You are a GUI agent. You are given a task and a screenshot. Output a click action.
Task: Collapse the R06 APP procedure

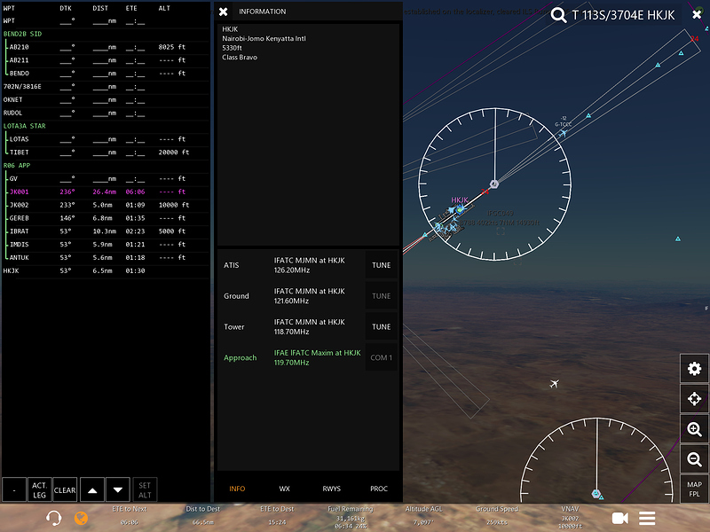(x=17, y=166)
